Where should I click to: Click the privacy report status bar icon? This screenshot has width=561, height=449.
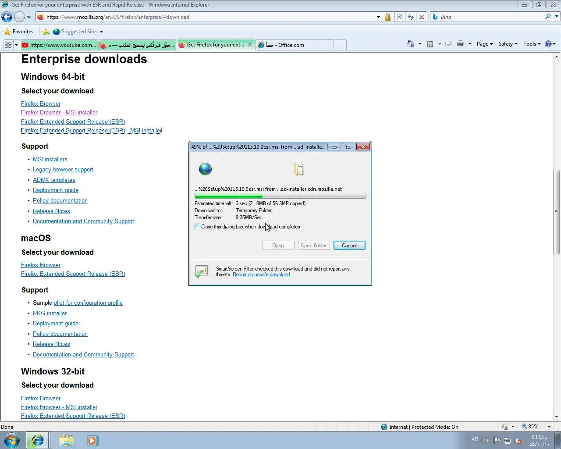click(x=505, y=427)
